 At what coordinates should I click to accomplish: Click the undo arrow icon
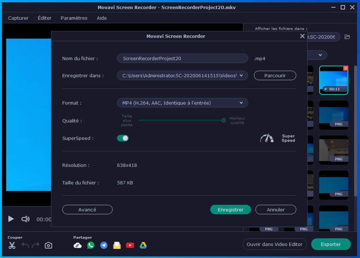coord(25,245)
